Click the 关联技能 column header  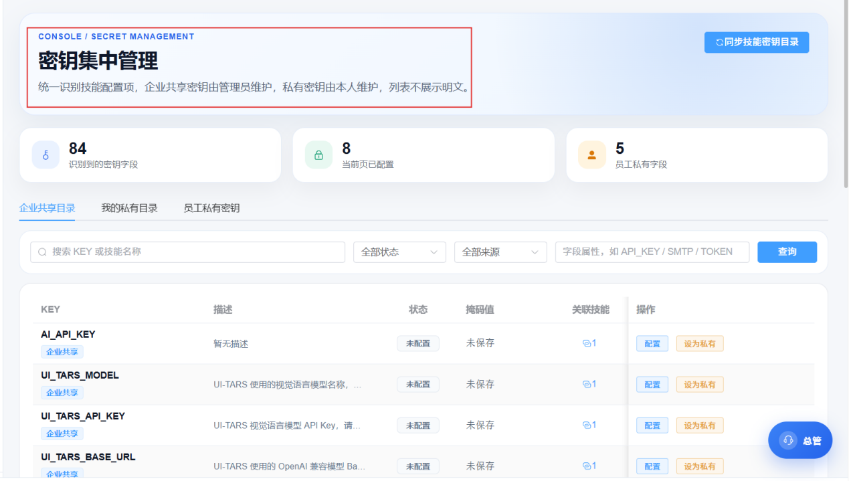point(591,310)
